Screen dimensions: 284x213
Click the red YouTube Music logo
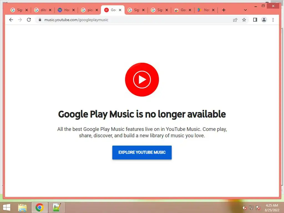142,80
